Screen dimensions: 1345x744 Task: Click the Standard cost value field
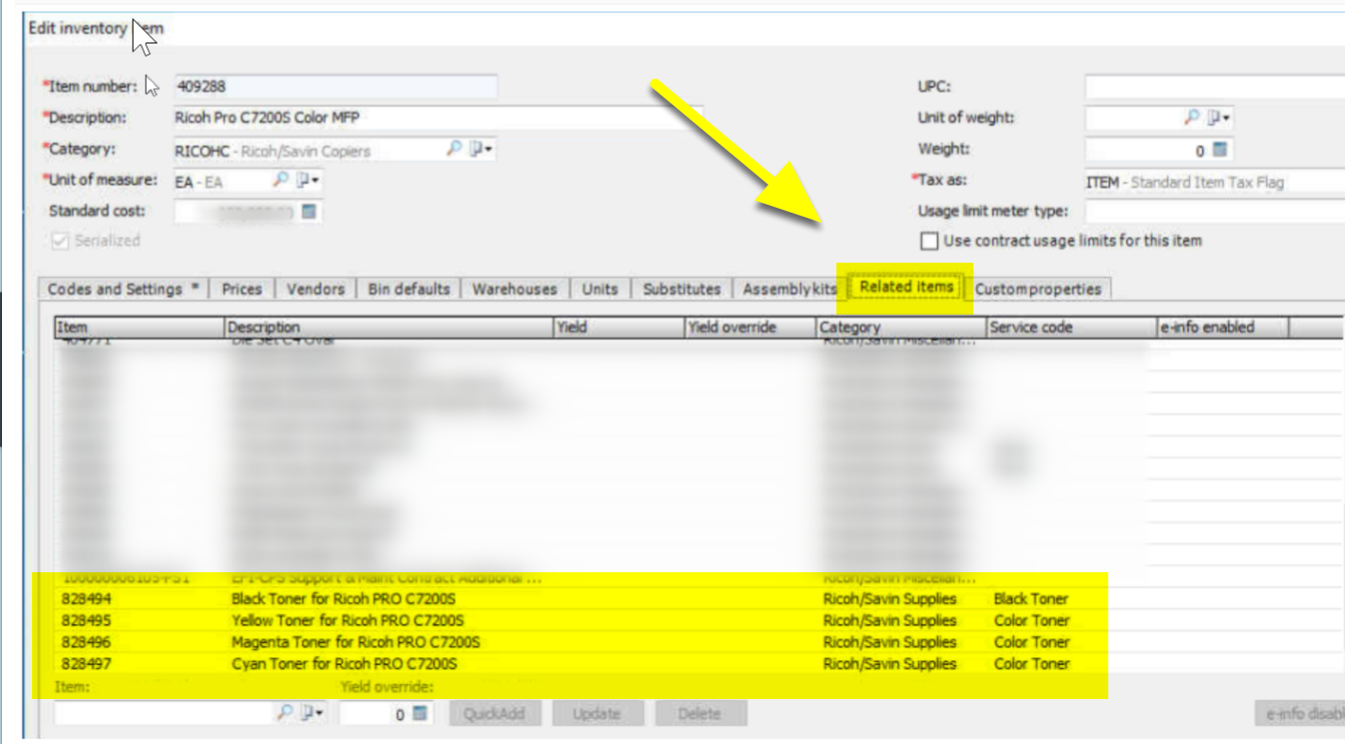[x=237, y=212]
